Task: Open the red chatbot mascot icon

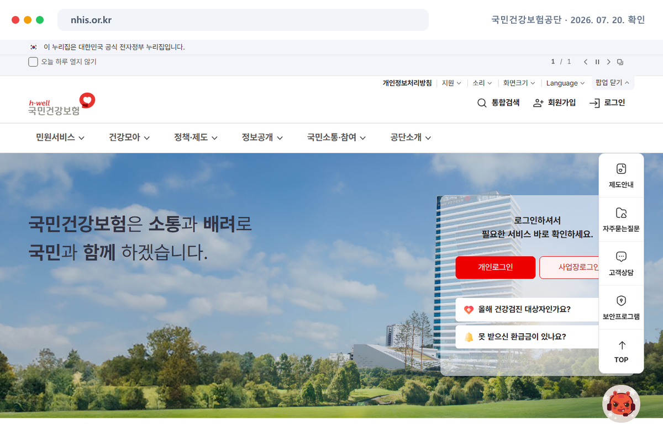Action: click(621, 404)
